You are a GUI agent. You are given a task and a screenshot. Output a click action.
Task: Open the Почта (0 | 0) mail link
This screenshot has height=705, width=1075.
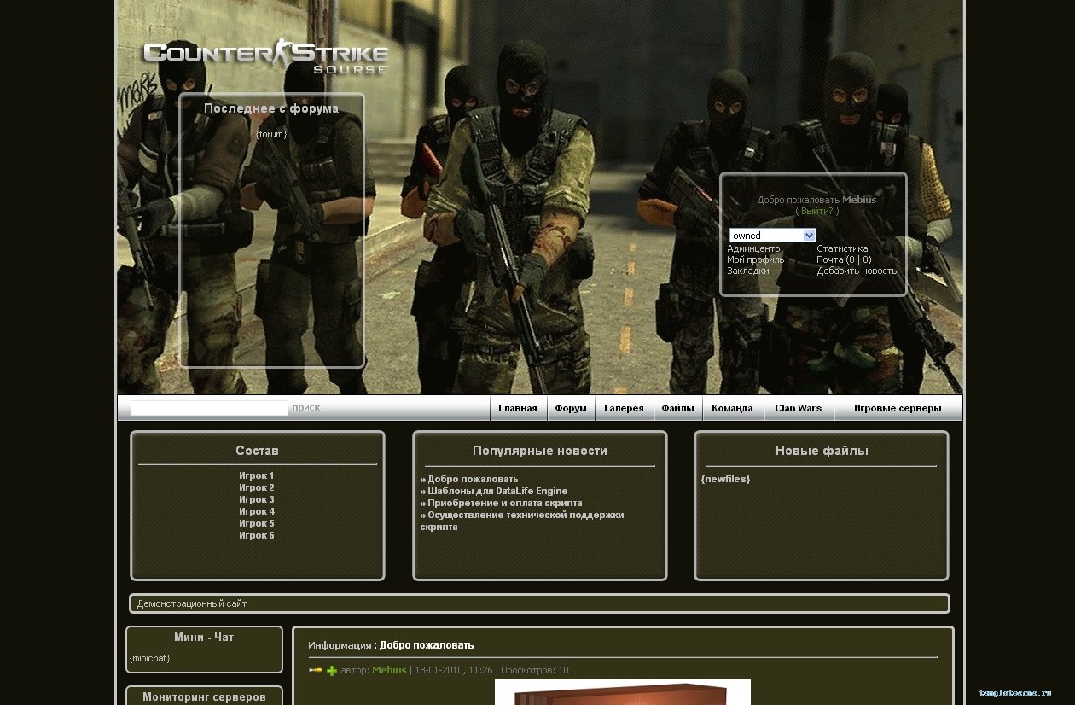click(844, 259)
